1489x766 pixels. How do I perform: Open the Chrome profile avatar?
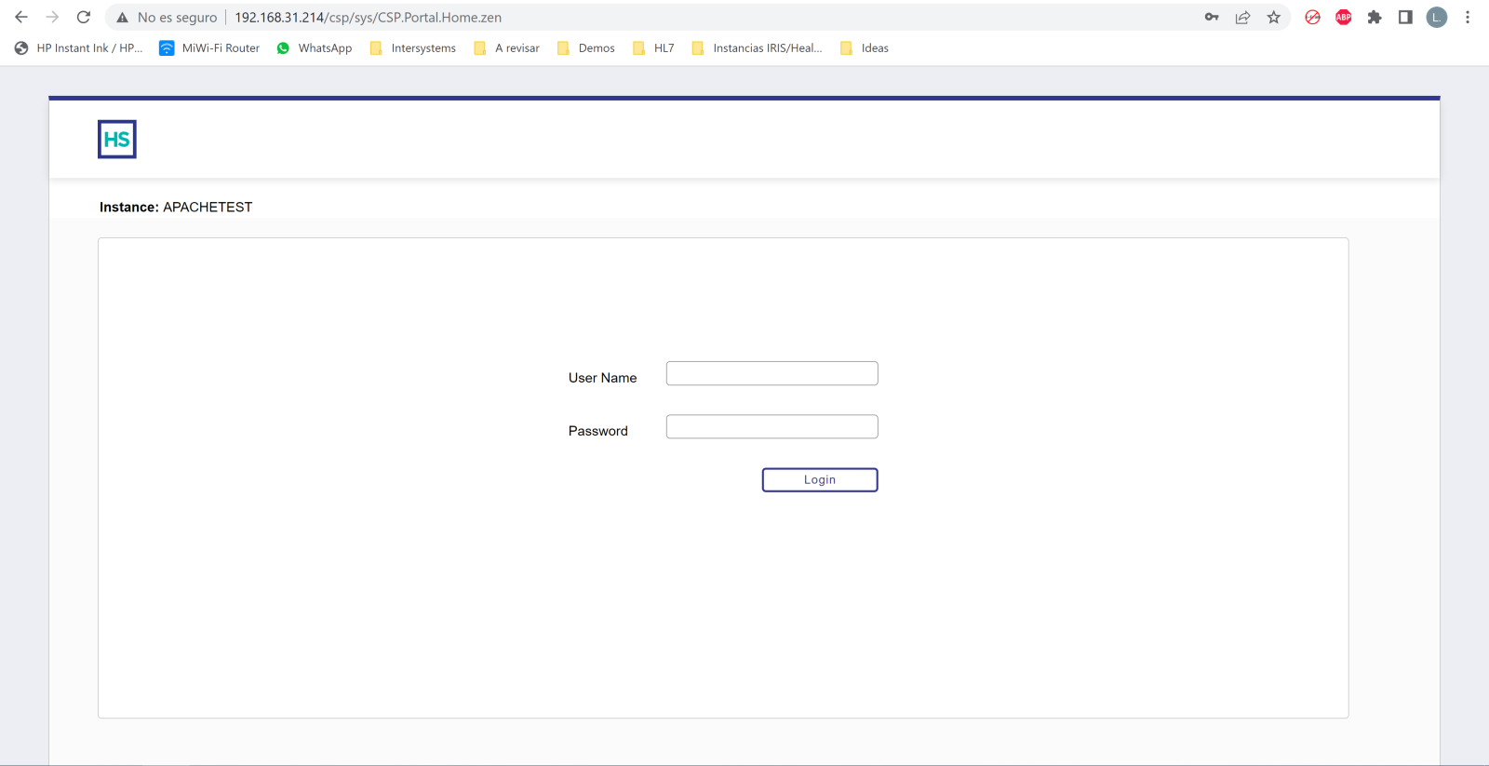(x=1437, y=17)
